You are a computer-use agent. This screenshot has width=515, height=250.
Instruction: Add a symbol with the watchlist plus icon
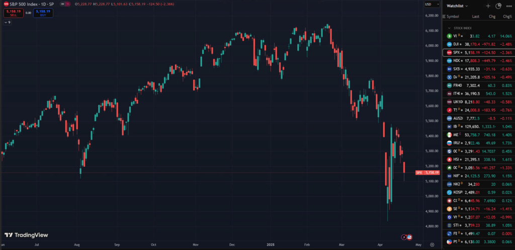pyautogui.click(x=488, y=6)
